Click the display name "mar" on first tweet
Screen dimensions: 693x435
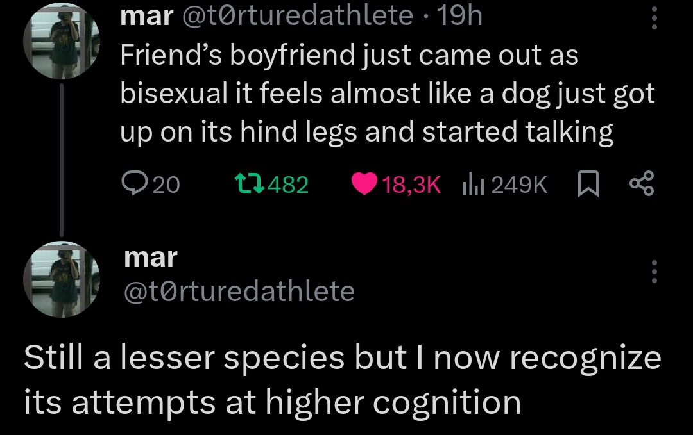tap(148, 16)
